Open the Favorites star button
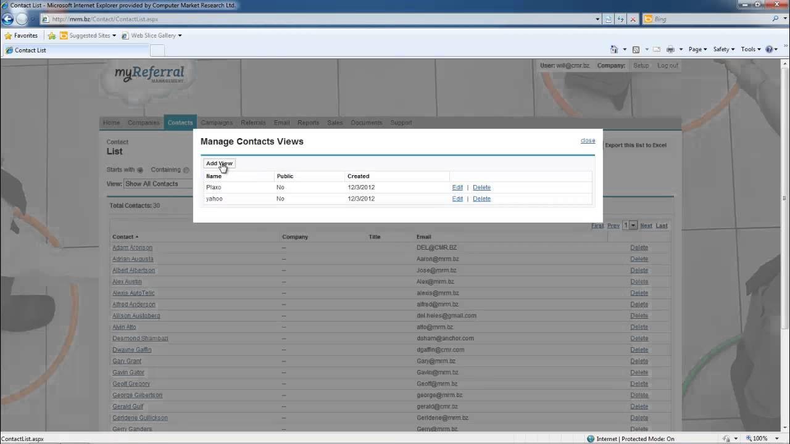The height and width of the screenshot is (444, 790). pyautogui.click(x=21, y=36)
